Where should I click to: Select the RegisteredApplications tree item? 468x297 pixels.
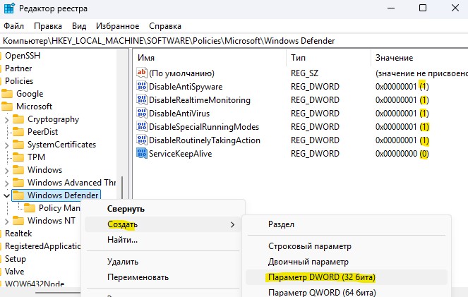42,246
